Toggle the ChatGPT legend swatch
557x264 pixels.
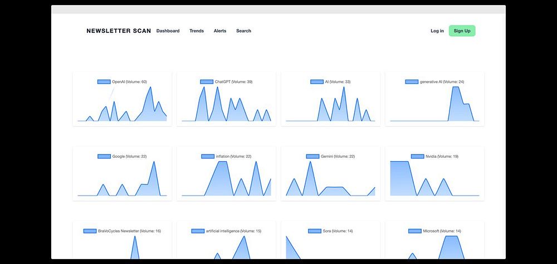click(207, 82)
